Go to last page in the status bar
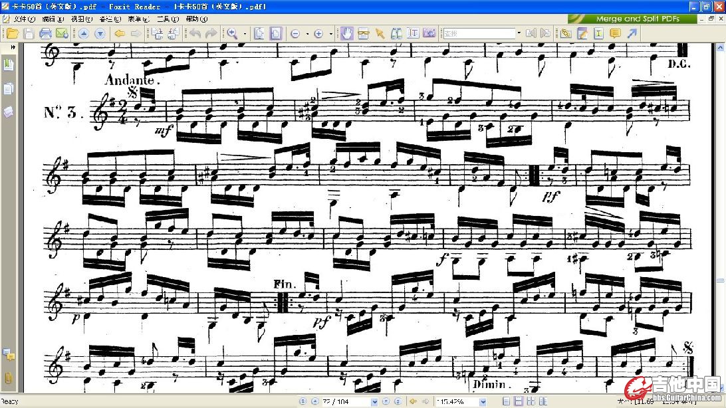The image size is (726, 408). tap(398, 401)
